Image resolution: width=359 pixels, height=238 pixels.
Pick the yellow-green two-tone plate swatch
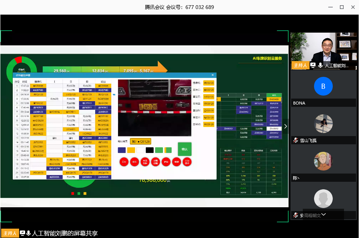pos(168,150)
